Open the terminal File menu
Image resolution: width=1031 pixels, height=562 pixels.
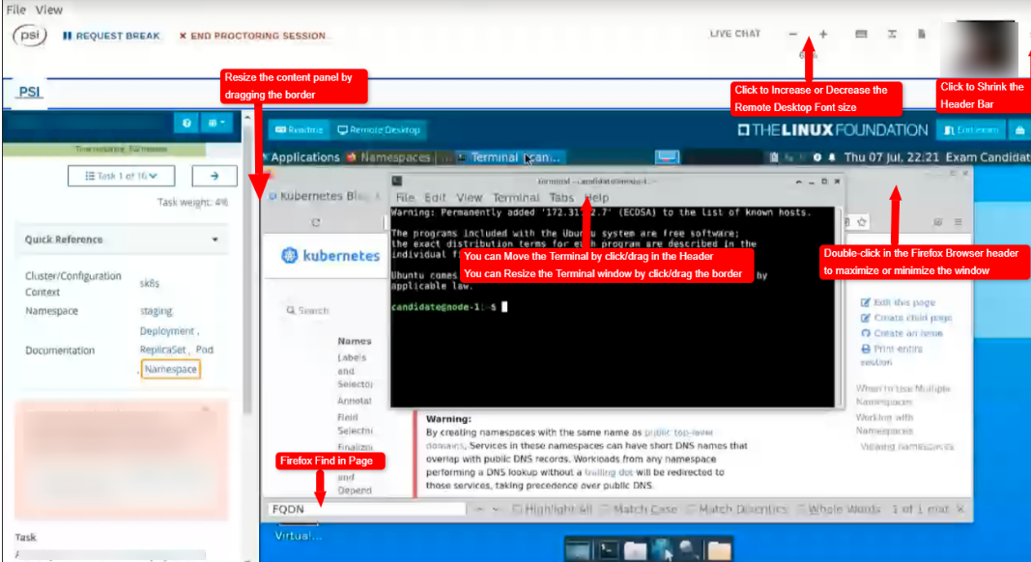404,197
